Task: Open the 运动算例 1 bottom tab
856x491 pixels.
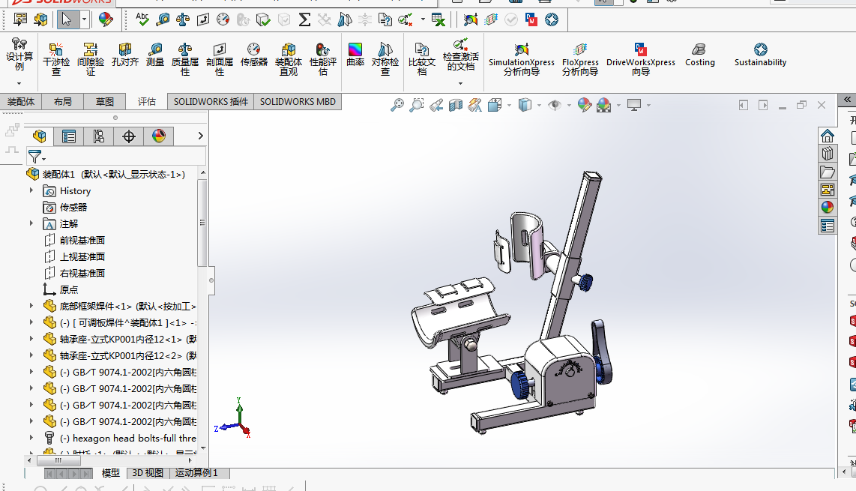Action: pos(196,473)
